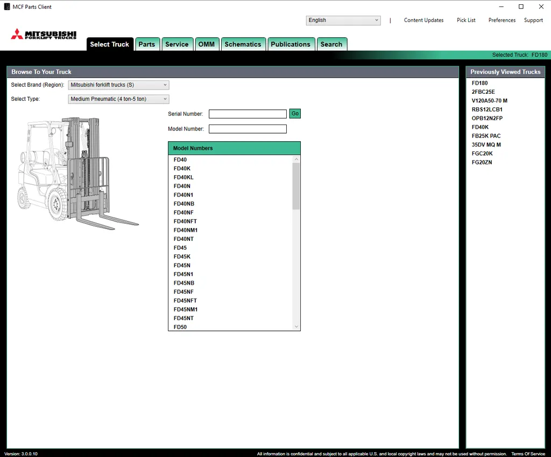The height and width of the screenshot is (457, 551).
Task: Select model FD45NT from the list
Action: 183,318
